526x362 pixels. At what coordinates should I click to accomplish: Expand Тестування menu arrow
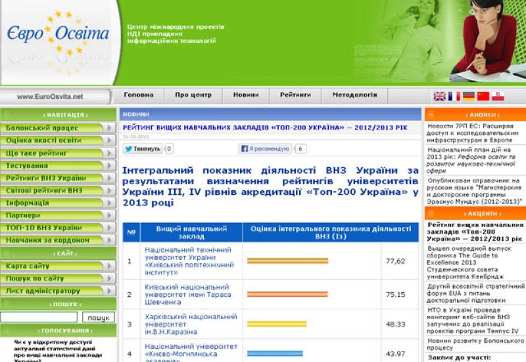[109, 166]
